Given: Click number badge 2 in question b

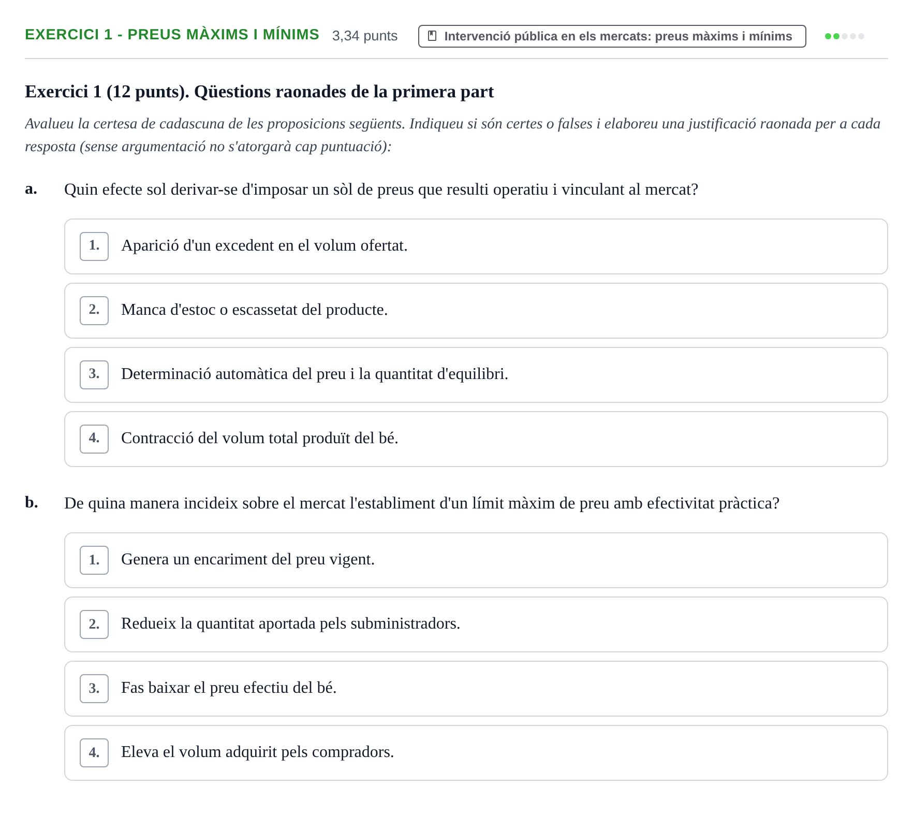Looking at the screenshot, I should coord(94,624).
